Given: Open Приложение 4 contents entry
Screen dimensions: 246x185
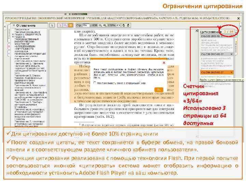Looking at the screenshot, I should click(x=31, y=96).
